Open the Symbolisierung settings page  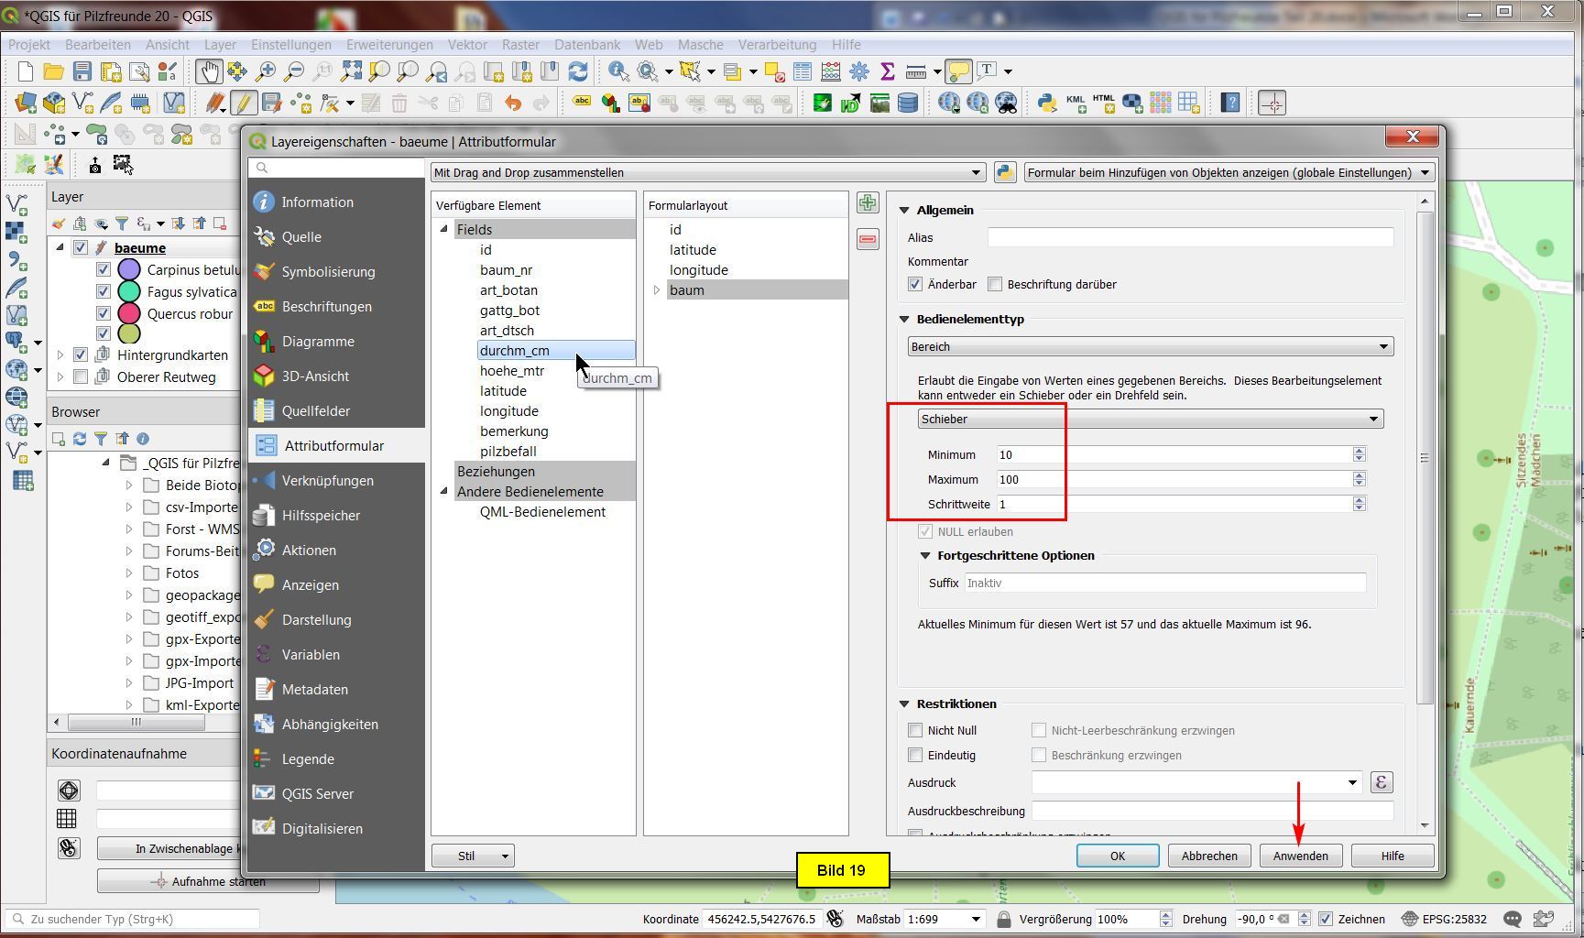(328, 272)
